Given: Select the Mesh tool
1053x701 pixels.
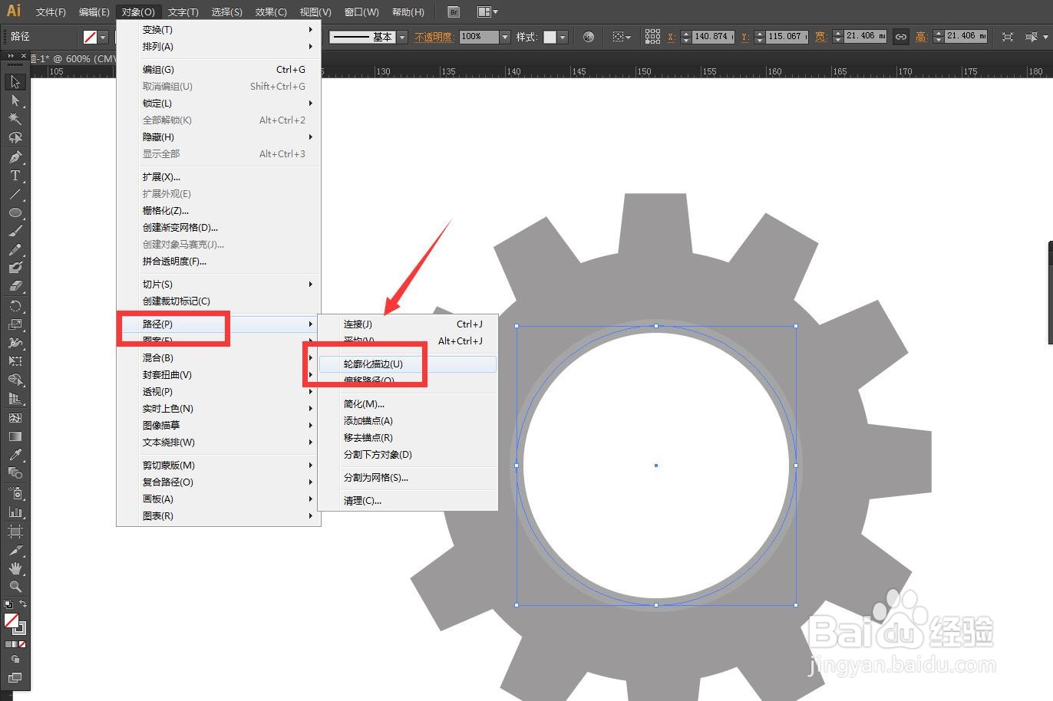Looking at the screenshot, I should click(15, 418).
